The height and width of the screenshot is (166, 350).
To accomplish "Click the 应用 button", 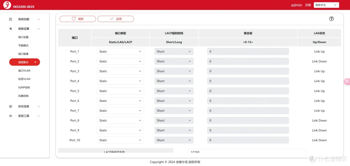I will (116, 19).
